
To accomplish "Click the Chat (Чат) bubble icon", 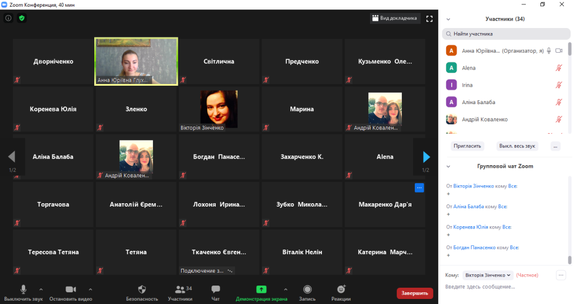I will tap(215, 289).
